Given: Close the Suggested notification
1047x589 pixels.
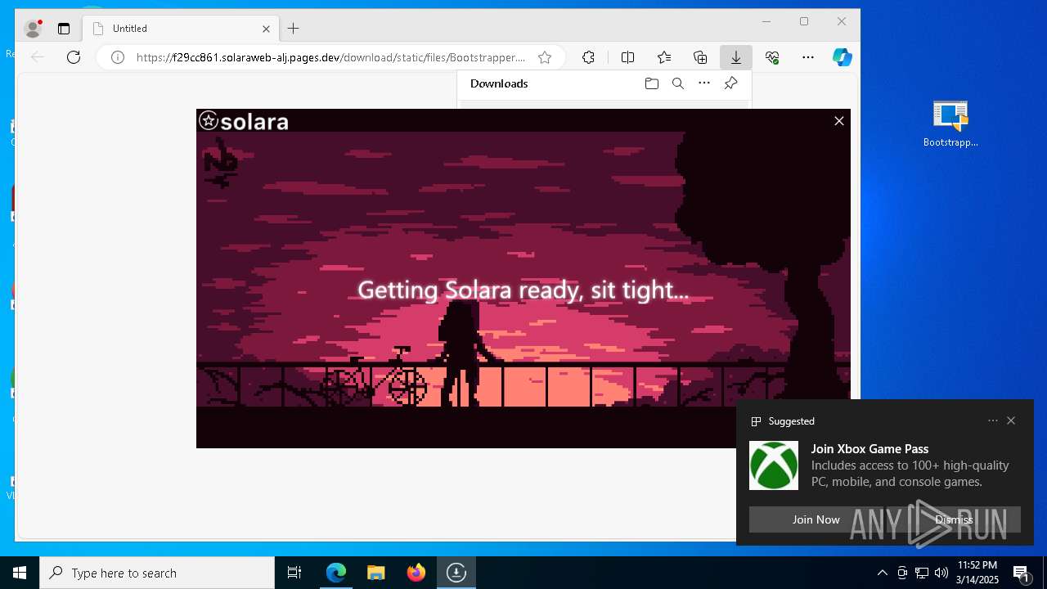Looking at the screenshot, I should click(x=1011, y=420).
